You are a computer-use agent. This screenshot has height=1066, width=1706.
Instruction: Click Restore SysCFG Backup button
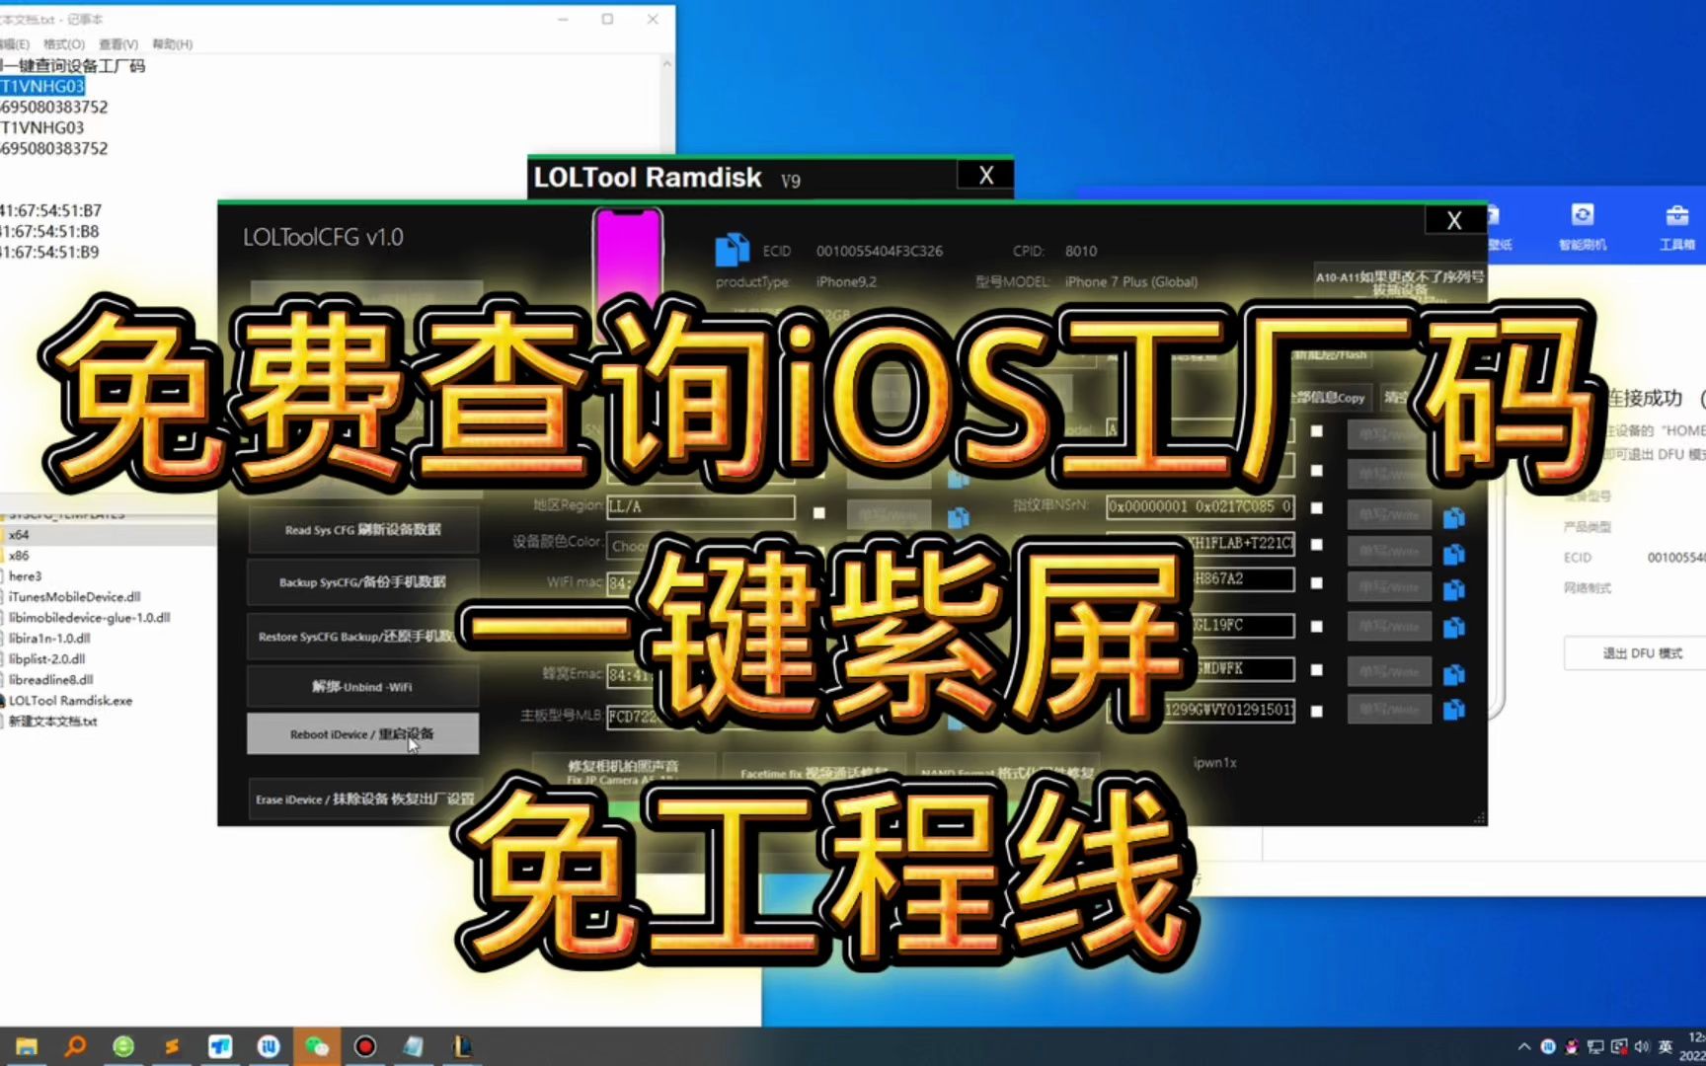coord(362,637)
